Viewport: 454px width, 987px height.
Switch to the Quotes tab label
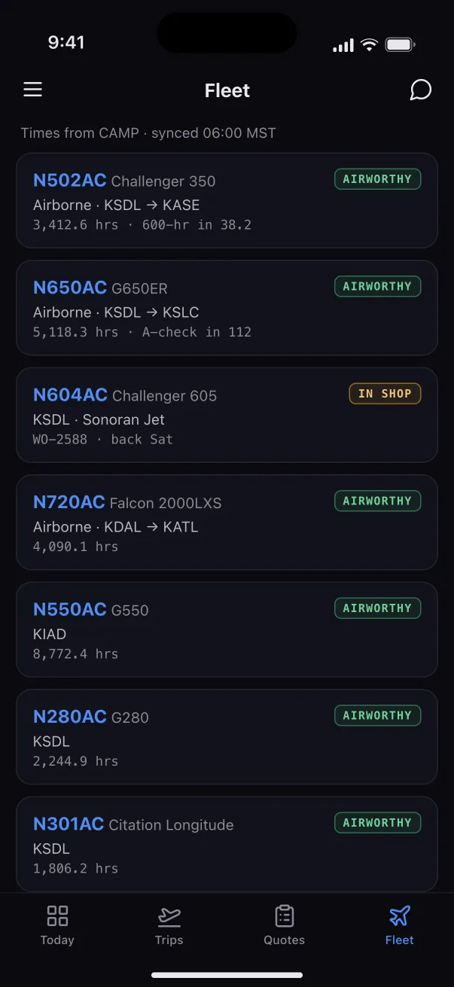click(x=284, y=940)
